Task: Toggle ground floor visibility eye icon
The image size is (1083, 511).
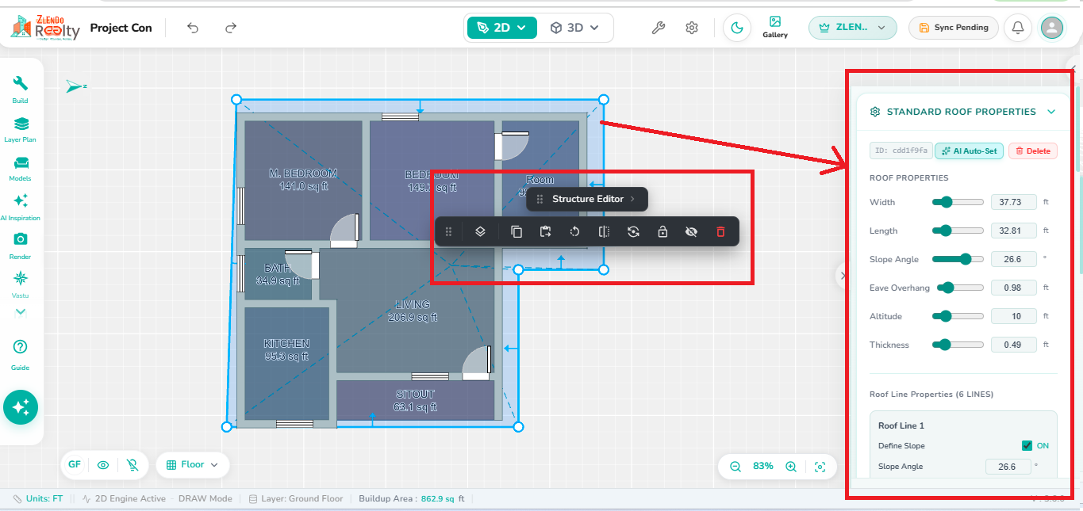Action: (103, 465)
